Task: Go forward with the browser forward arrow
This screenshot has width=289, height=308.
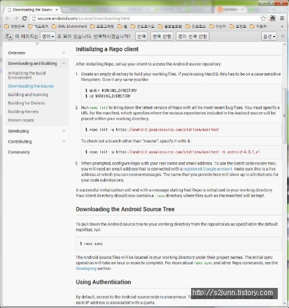Action: pos(16,18)
